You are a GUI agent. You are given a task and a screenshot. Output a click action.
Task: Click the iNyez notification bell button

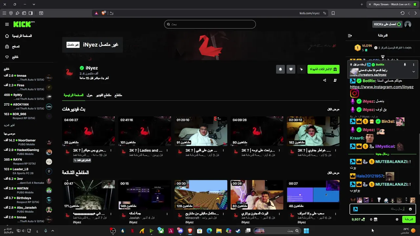coord(280,69)
